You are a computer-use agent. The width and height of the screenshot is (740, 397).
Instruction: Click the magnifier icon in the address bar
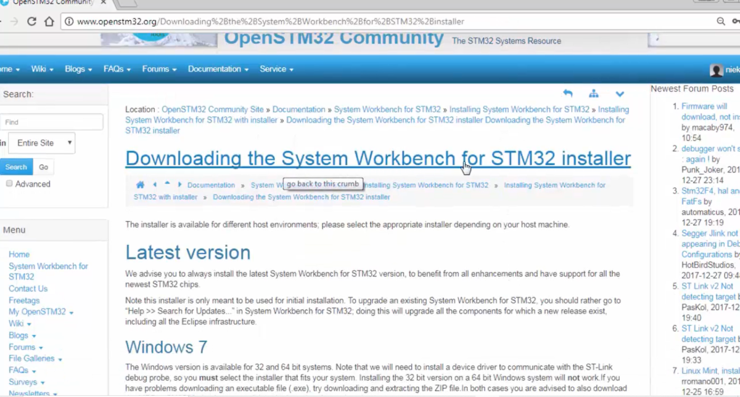pyautogui.click(x=720, y=22)
